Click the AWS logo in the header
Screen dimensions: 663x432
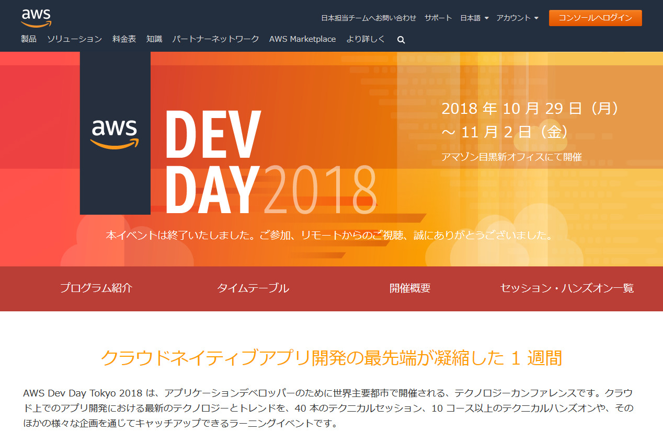click(36, 18)
